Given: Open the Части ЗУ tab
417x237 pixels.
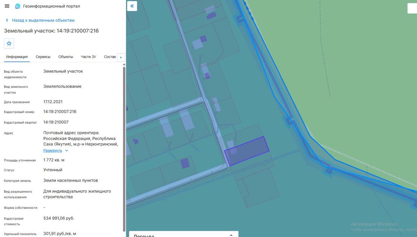Looking at the screenshot, I should [x=88, y=57].
